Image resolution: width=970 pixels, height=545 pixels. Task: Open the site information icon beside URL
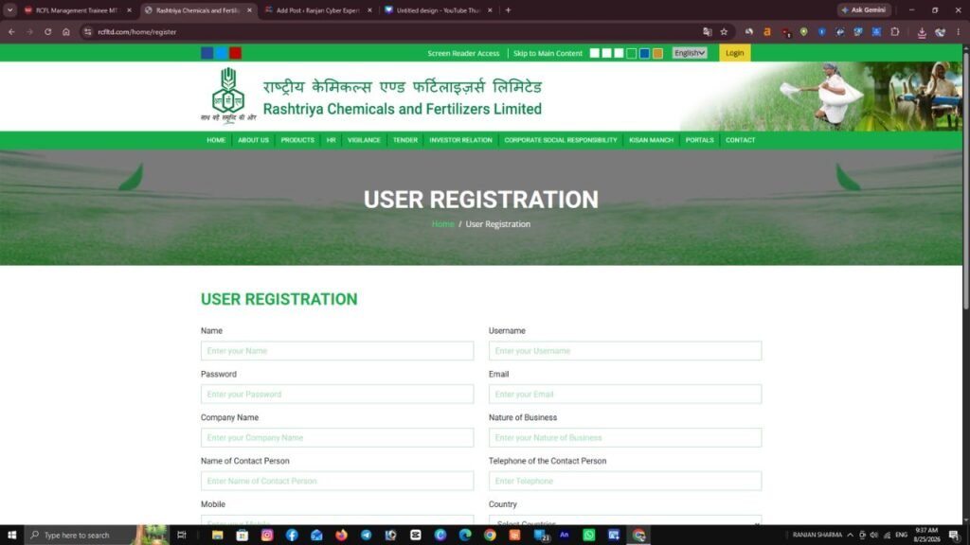point(88,31)
